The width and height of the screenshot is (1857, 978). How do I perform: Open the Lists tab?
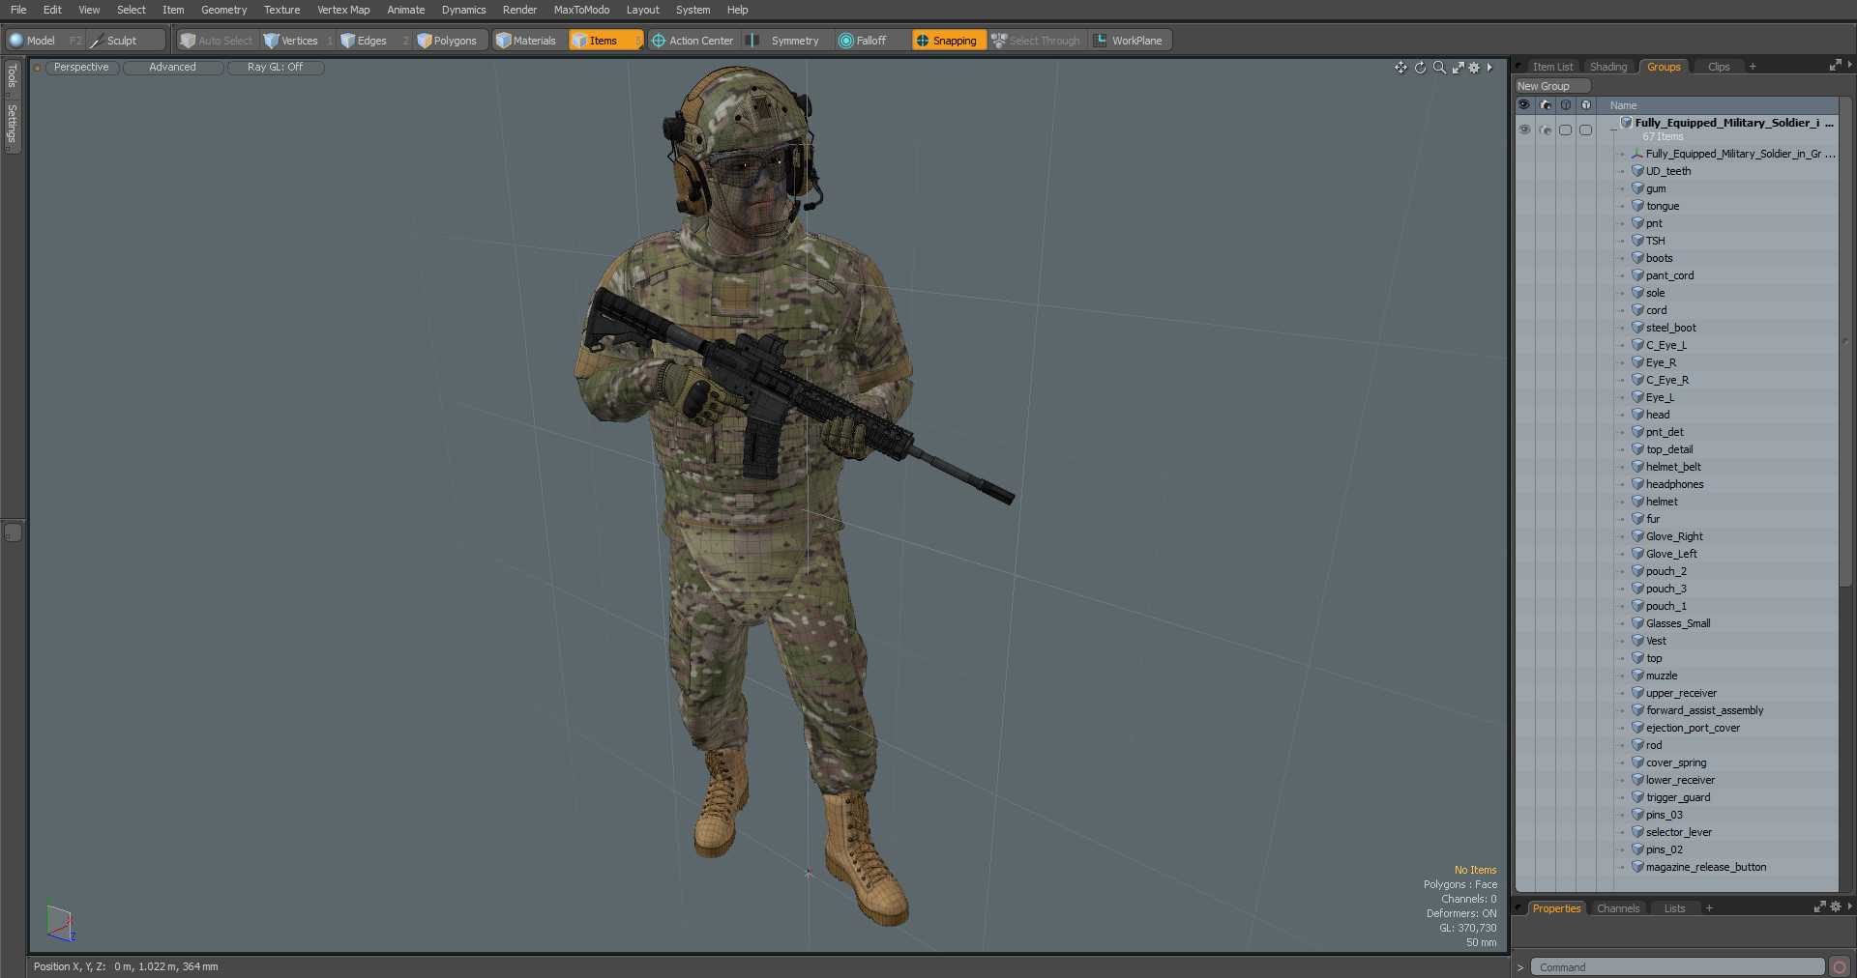click(x=1674, y=908)
